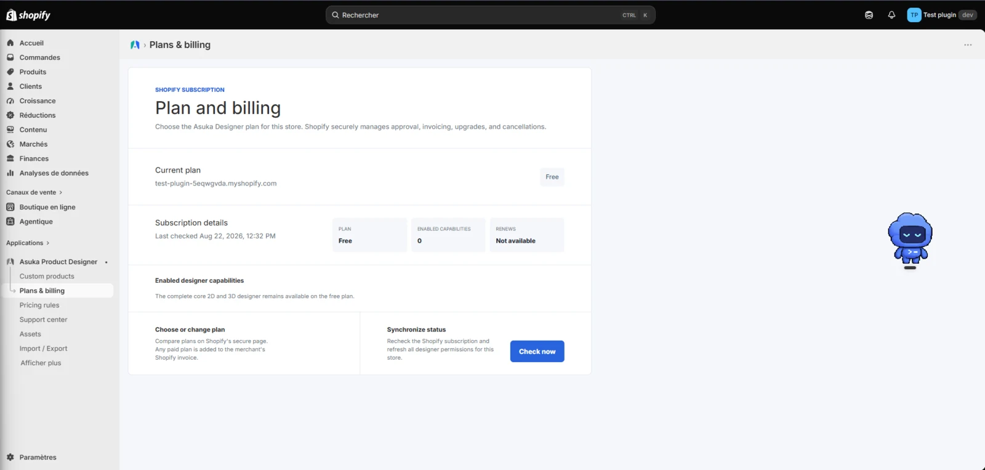Click the Paramètres gear icon

click(x=10, y=457)
